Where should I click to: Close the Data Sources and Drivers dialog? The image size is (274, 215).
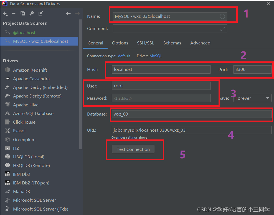click(268, 4)
